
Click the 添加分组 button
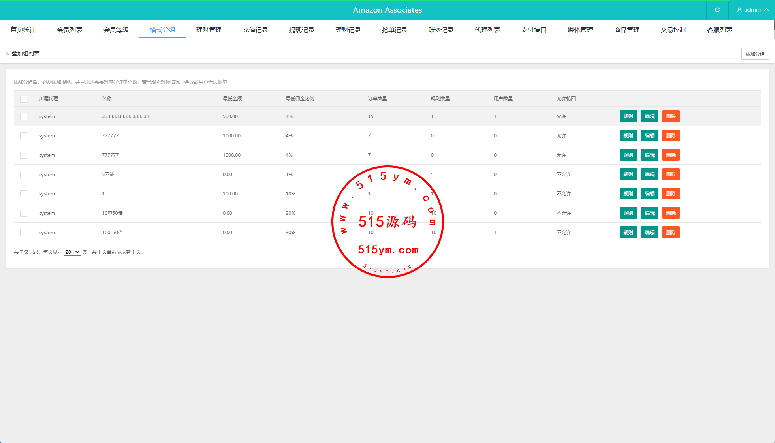point(755,54)
